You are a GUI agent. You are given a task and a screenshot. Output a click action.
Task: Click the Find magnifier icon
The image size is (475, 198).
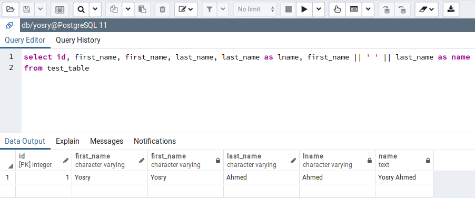pyautogui.click(x=81, y=9)
